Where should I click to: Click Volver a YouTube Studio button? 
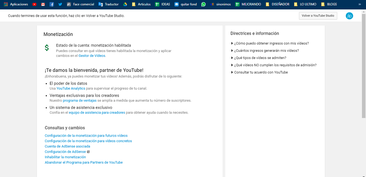(x=318, y=16)
